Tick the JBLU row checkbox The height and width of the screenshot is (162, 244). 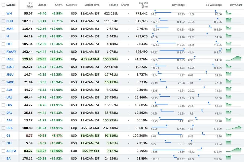coord(3,74)
